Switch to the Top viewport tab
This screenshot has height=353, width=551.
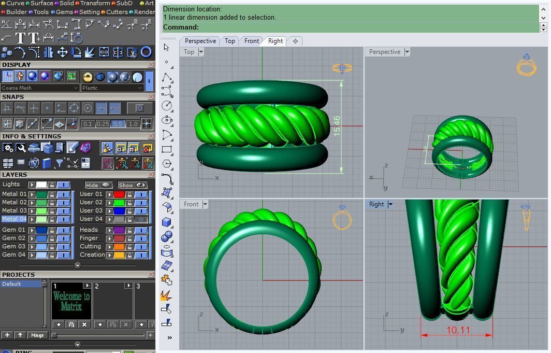230,41
